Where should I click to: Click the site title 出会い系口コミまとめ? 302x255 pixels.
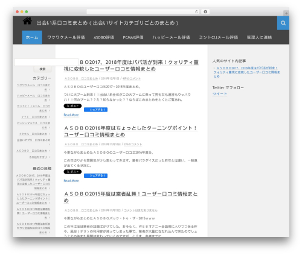pos(108,23)
